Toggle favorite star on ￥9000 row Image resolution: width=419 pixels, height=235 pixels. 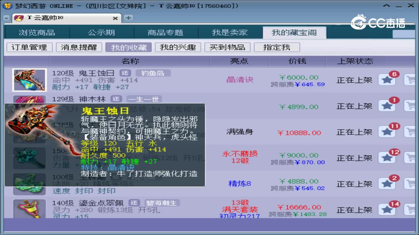tap(387, 158)
